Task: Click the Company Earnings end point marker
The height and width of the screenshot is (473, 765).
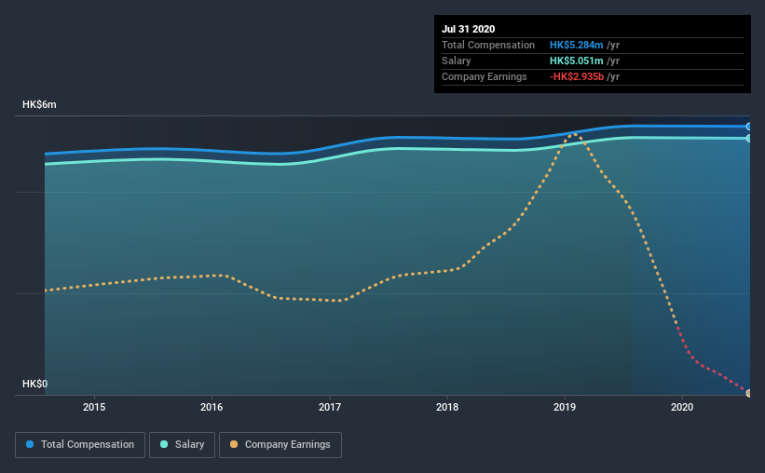Action: click(x=749, y=393)
